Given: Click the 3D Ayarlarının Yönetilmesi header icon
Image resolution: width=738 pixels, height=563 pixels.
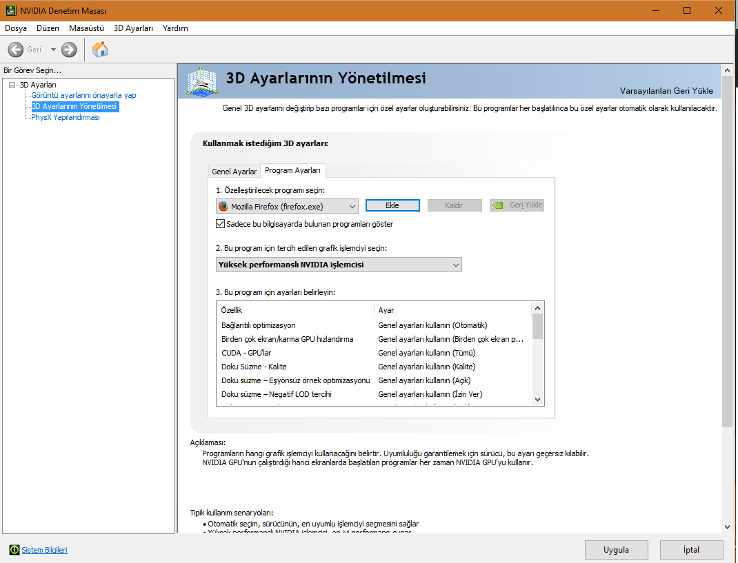Looking at the screenshot, I should pyautogui.click(x=203, y=81).
